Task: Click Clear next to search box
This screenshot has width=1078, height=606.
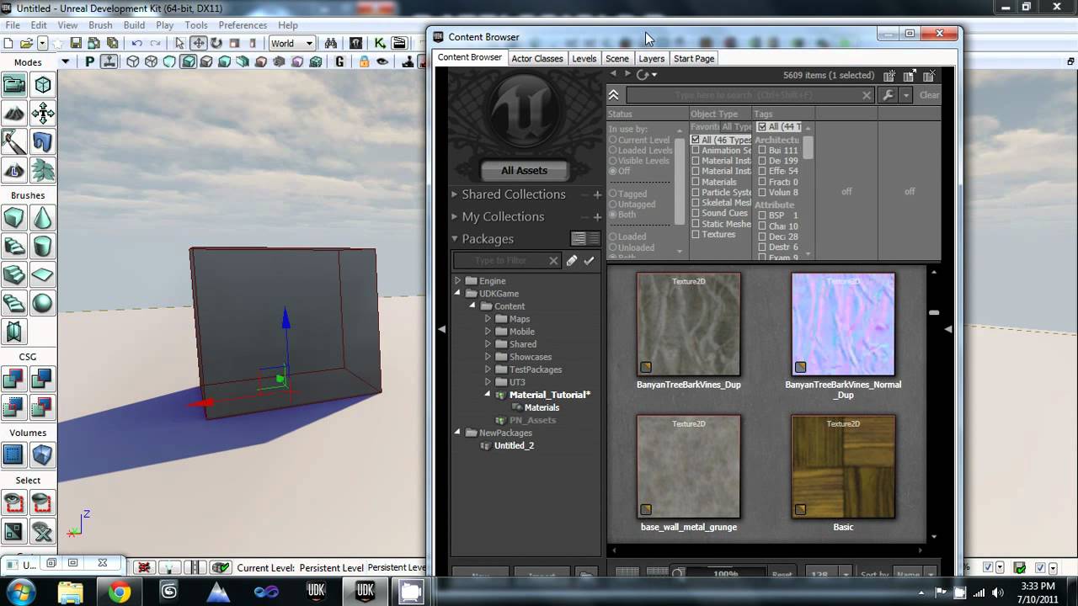Action: [929, 95]
